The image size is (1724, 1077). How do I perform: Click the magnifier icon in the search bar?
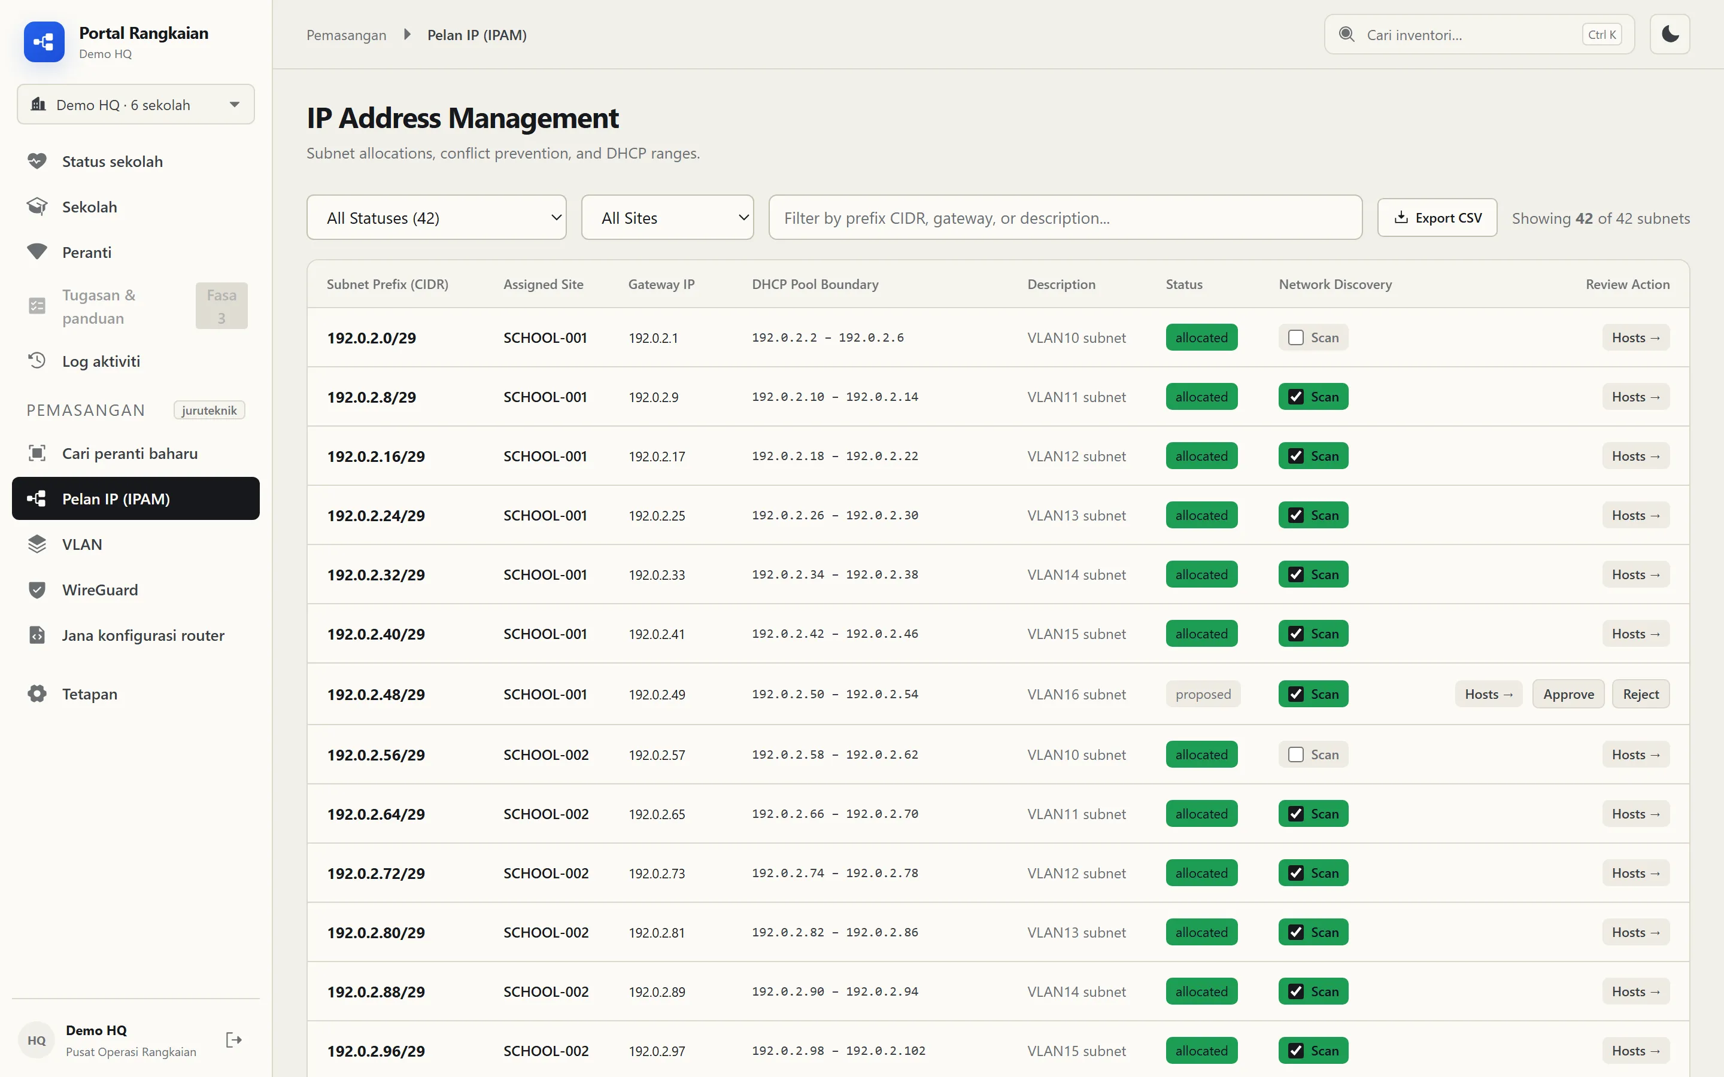1346,34
